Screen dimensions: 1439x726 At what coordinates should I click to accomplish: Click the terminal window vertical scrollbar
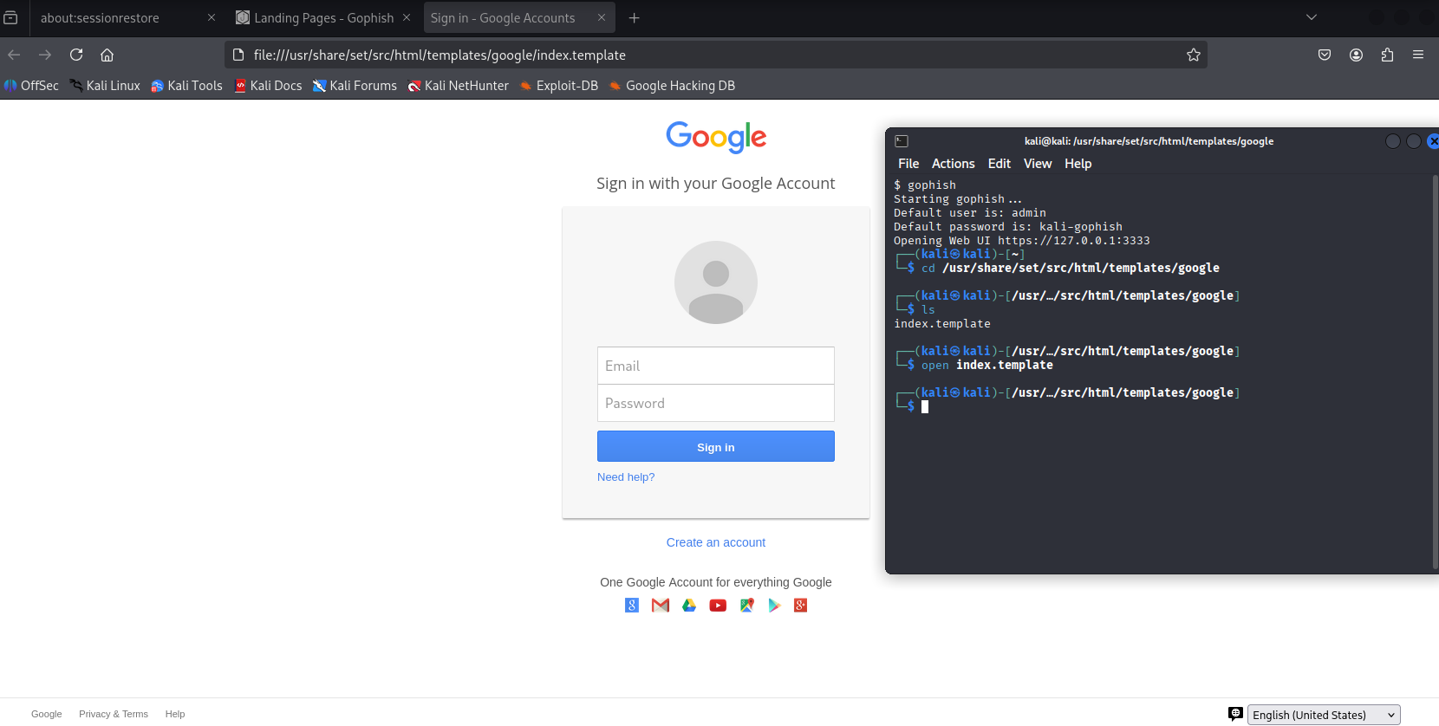point(1435,373)
